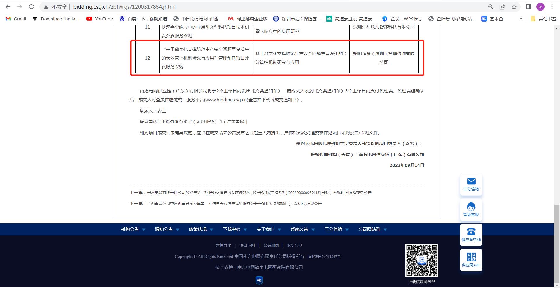Click the 下载供应商APP QR code image
Viewport: 560px width, 288px height.
pyautogui.click(x=422, y=260)
